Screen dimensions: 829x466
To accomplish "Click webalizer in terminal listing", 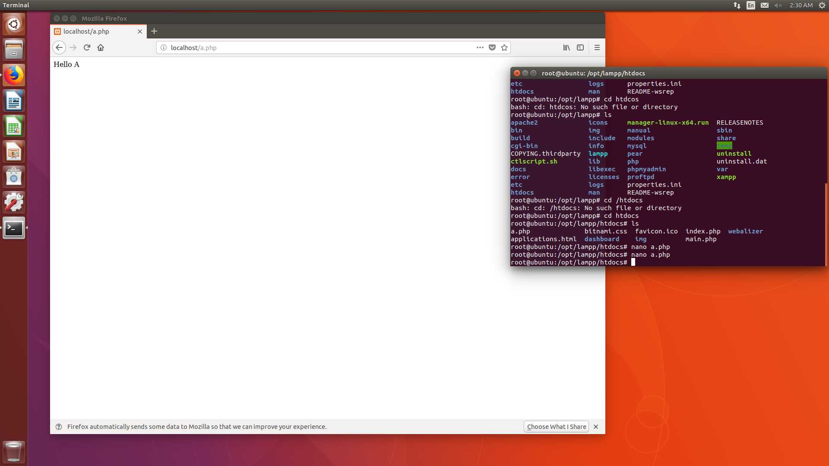I will point(745,231).
